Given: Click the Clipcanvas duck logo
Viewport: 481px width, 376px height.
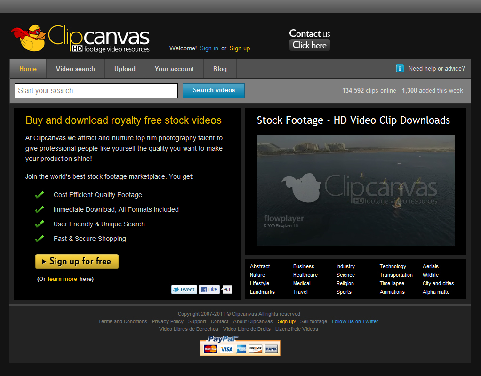Looking at the screenshot, I should (x=29, y=39).
